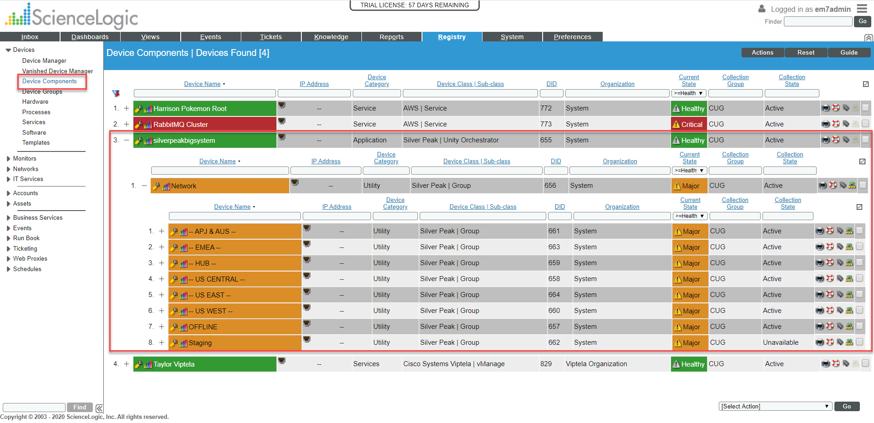Screen dimensions: 874x423
Task: Type in the Finder search field
Action: pyautogui.click(x=818, y=21)
